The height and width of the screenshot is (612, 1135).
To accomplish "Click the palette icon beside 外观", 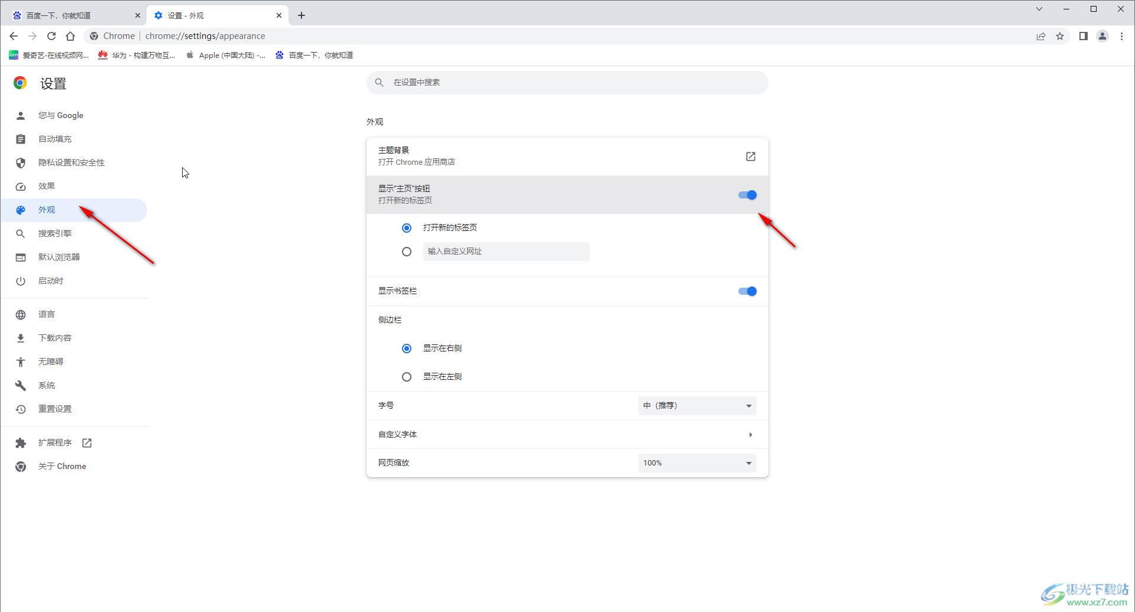I will tap(21, 210).
